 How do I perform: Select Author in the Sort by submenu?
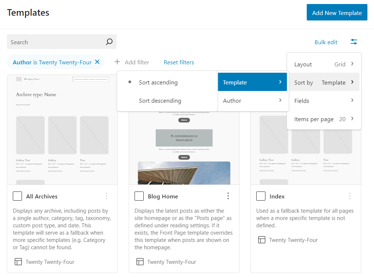point(252,100)
